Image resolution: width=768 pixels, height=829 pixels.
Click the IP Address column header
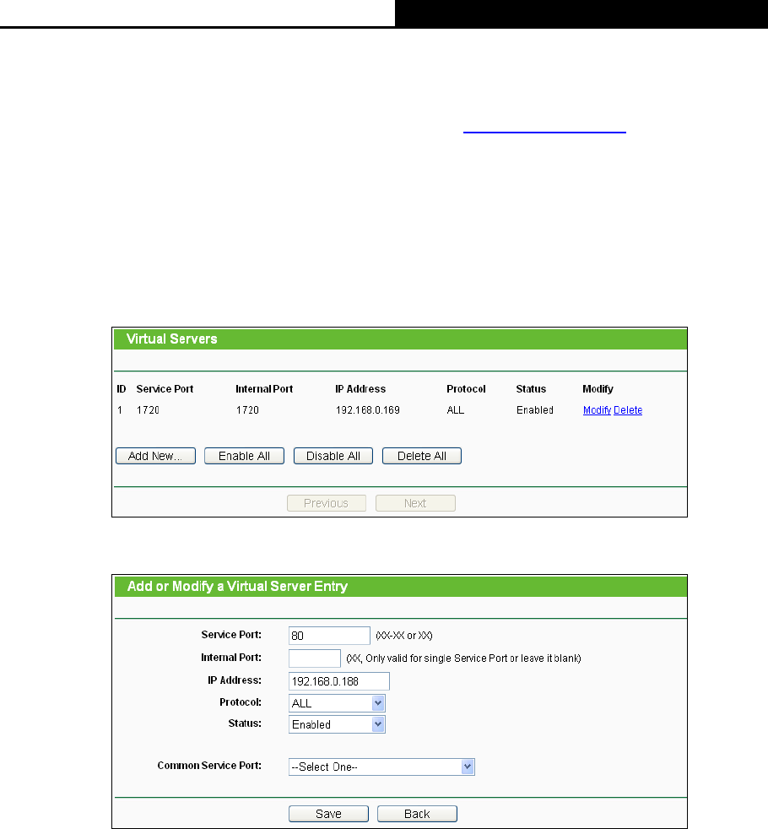tap(360, 389)
